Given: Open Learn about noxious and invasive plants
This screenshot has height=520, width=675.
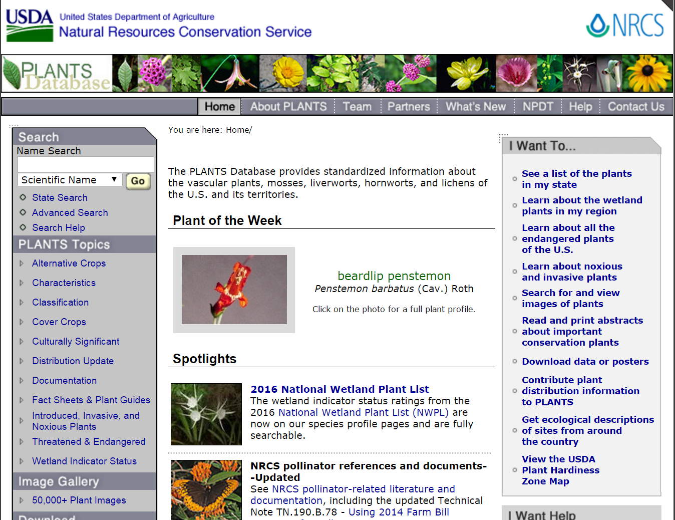Looking at the screenshot, I should point(572,272).
